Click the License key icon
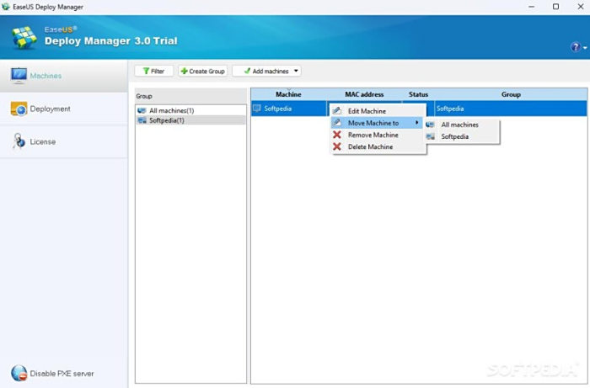This screenshot has height=388, width=590. (19, 141)
